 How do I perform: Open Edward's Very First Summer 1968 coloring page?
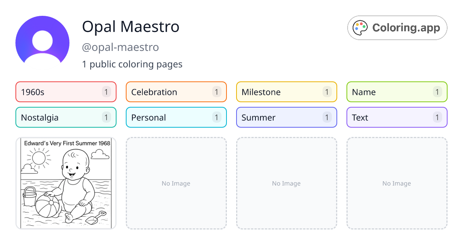click(x=66, y=183)
